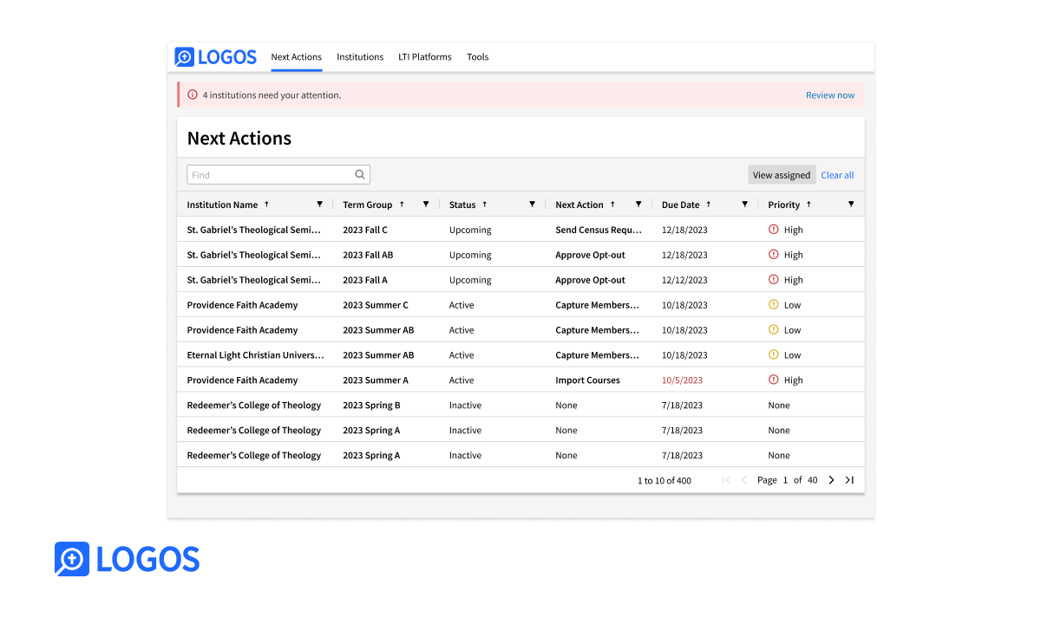Switch to the Next Actions tab
Screen dimensions: 1041x624
pyautogui.click(x=296, y=57)
